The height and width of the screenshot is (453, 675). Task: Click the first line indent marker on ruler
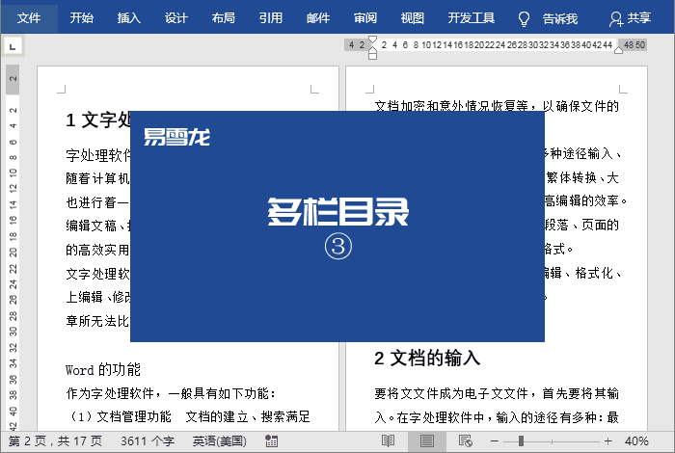[x=373, y=40]
